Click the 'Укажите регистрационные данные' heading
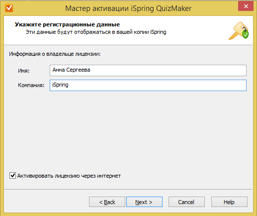Viewport: 257px width, 216px height. click(67, 24)
